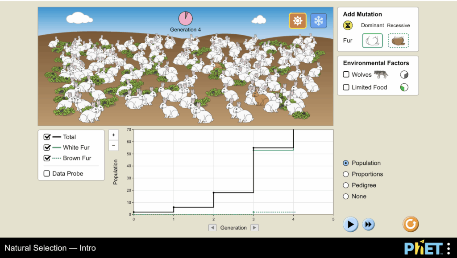Open the three-dot options menu
Screen dimensions: 457x258
tap(449, 249)
